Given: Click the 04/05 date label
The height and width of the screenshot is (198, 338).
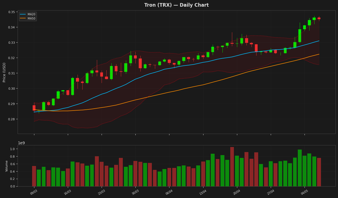Looking at the screenshot, I should (x=304, y=192).
